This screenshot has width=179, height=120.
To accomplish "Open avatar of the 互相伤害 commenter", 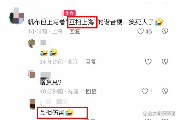I will tap(32, 104).
